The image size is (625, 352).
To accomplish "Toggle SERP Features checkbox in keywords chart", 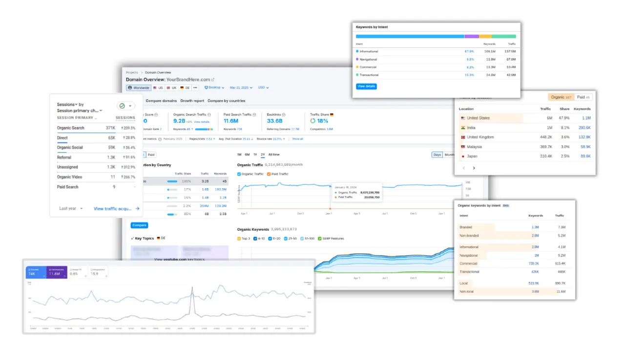I will (x=320, y=239).
